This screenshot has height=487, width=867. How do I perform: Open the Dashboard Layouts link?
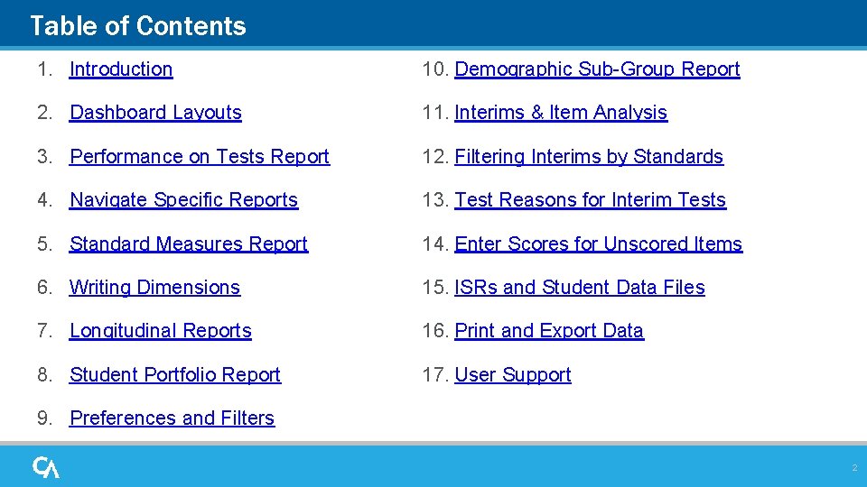pyautogui.click(x=155, y=113)
